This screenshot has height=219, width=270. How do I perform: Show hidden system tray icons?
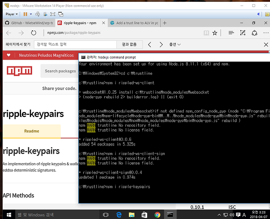point(219,215)
